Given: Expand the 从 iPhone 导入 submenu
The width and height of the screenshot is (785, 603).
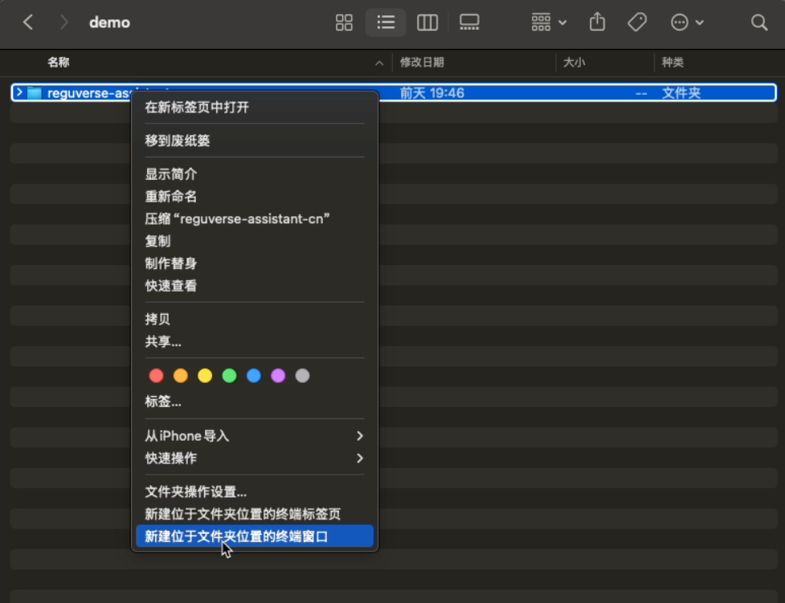Looking at the screenshot, I should point(255,436).
